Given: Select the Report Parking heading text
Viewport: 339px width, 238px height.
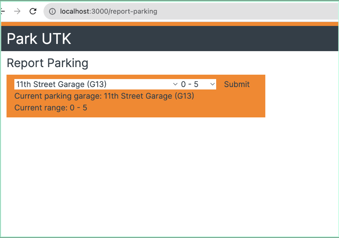Looking at the screenshot, I should click(47, 63).
